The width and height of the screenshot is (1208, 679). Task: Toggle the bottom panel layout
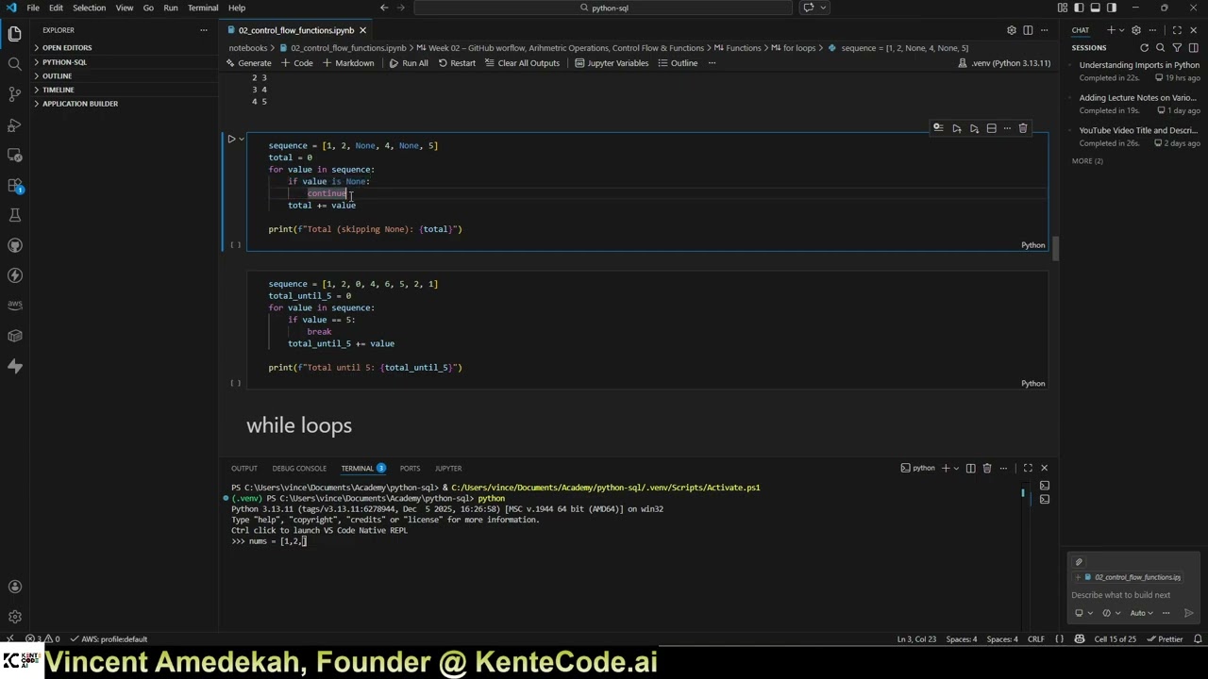[x=1095, y=8]
